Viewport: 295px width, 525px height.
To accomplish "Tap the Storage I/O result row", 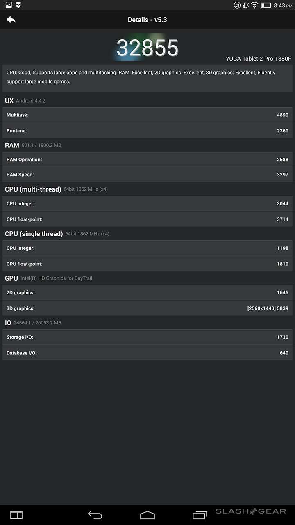I will click(147, 337).
